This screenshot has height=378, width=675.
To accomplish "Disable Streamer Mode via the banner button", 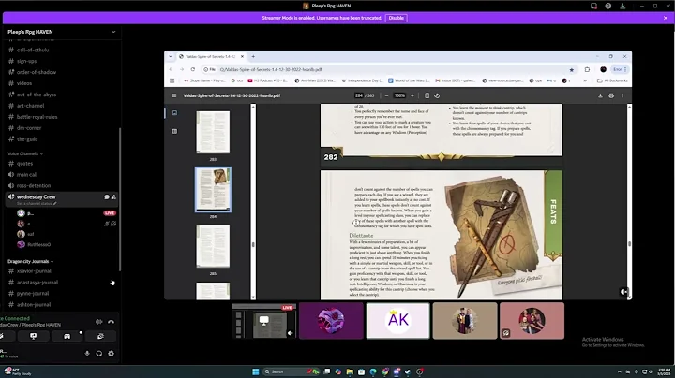I will (396, 18).
